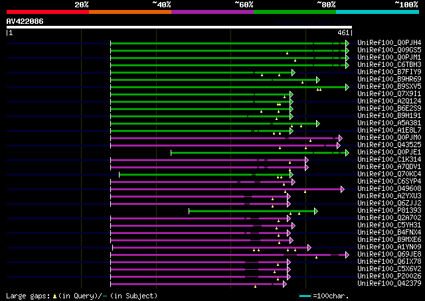Viewport: 425px width, 301px height.
Task: Select the UniRef100_Q0PJE1 label
Action: (389, 152)
